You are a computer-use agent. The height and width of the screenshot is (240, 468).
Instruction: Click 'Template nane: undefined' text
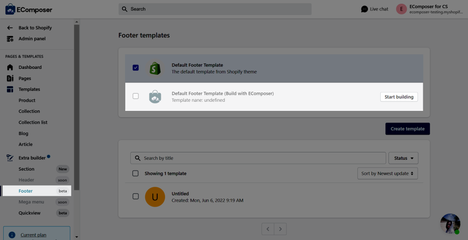click(198, 100)
